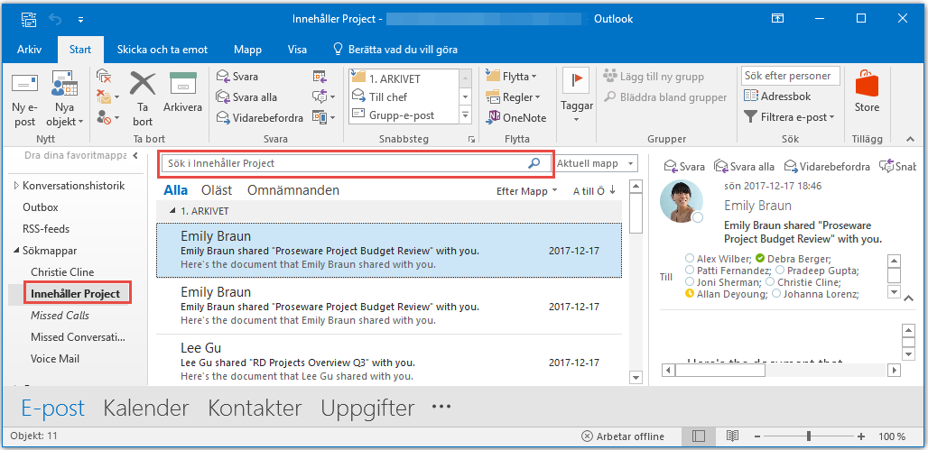Expand the Filtrera e-post dropdown

point(789,116)
